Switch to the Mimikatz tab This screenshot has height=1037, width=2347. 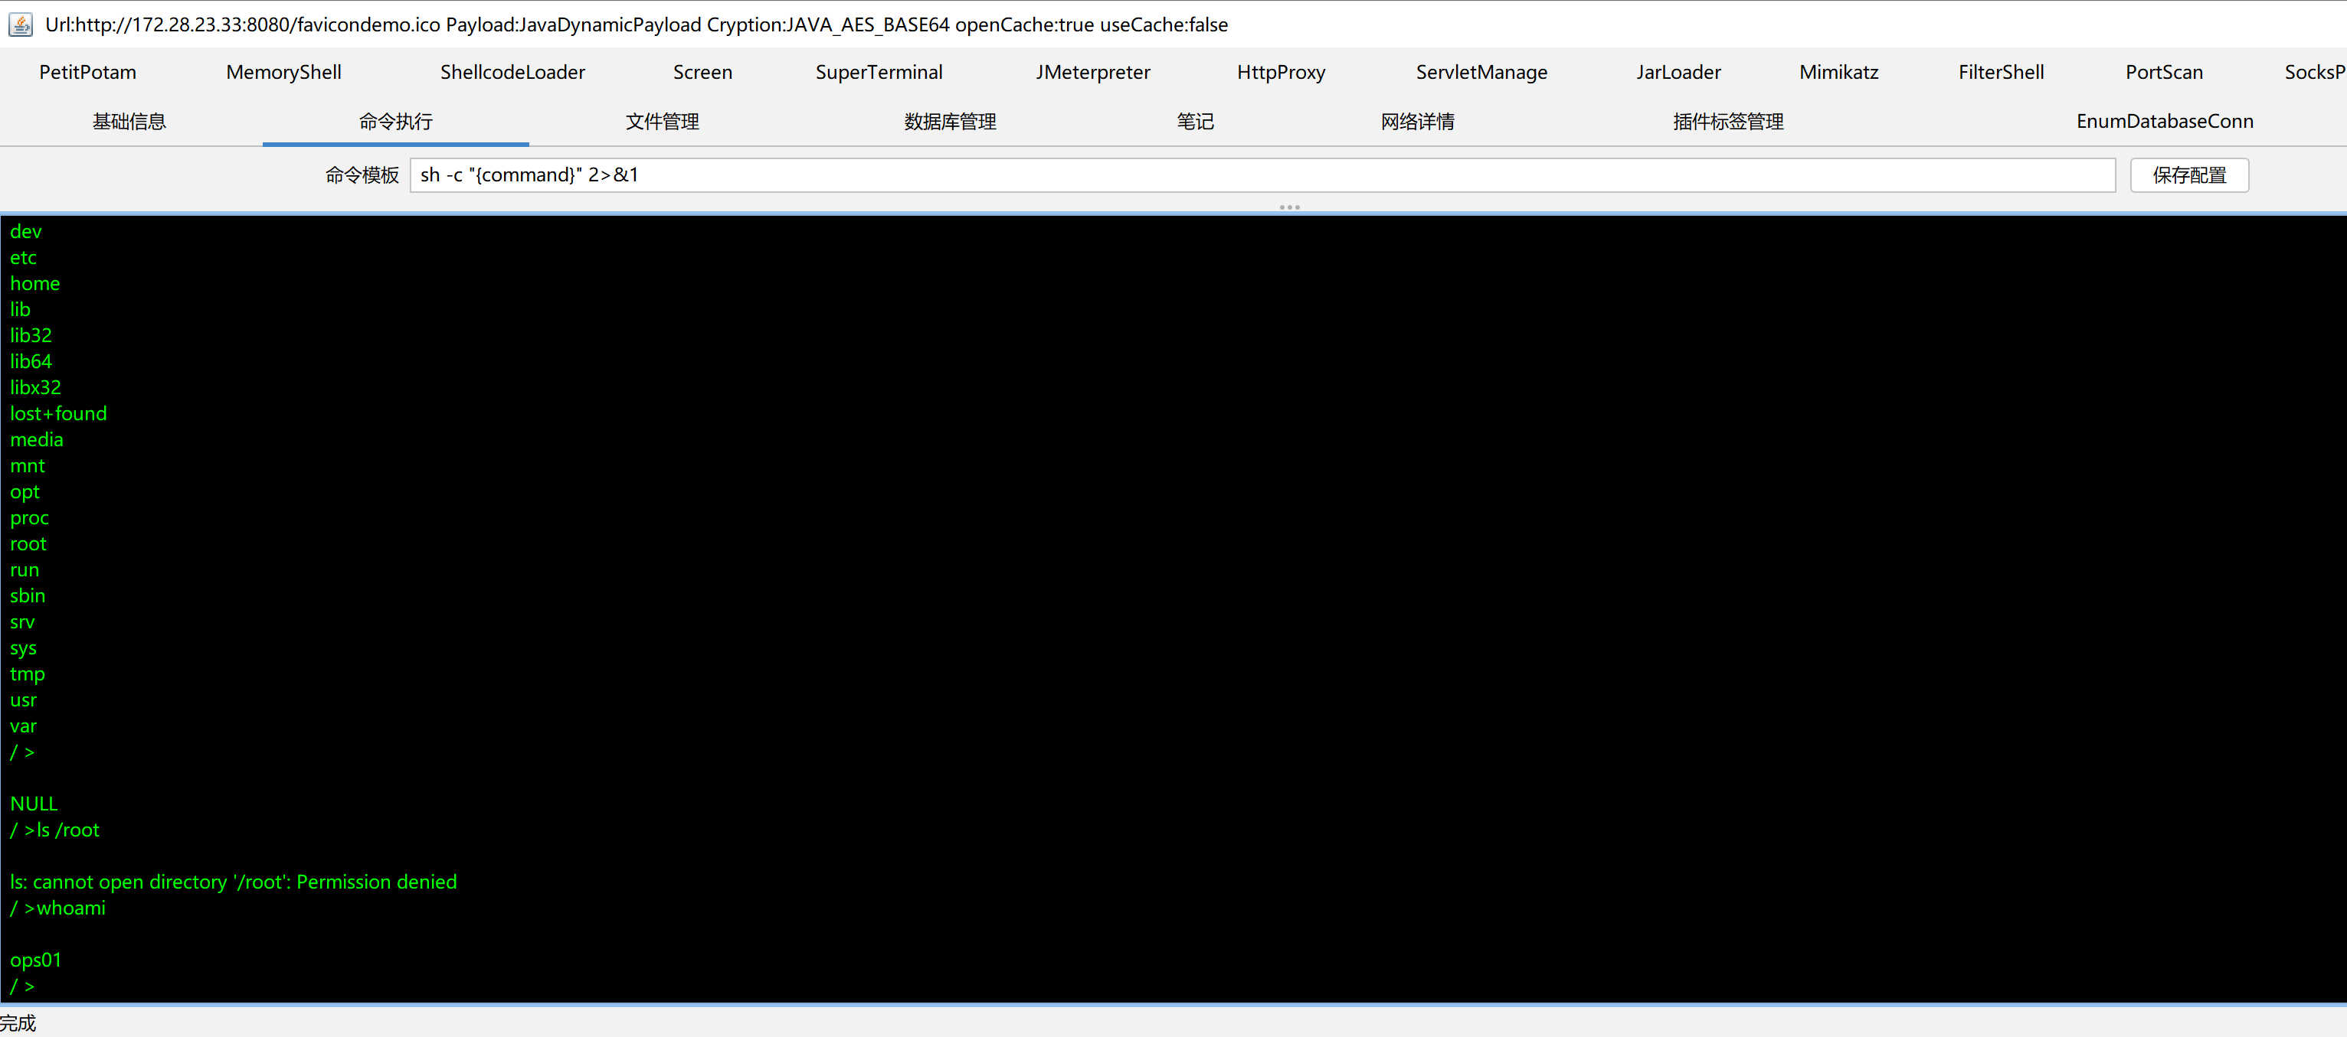tap(1838, 72)
